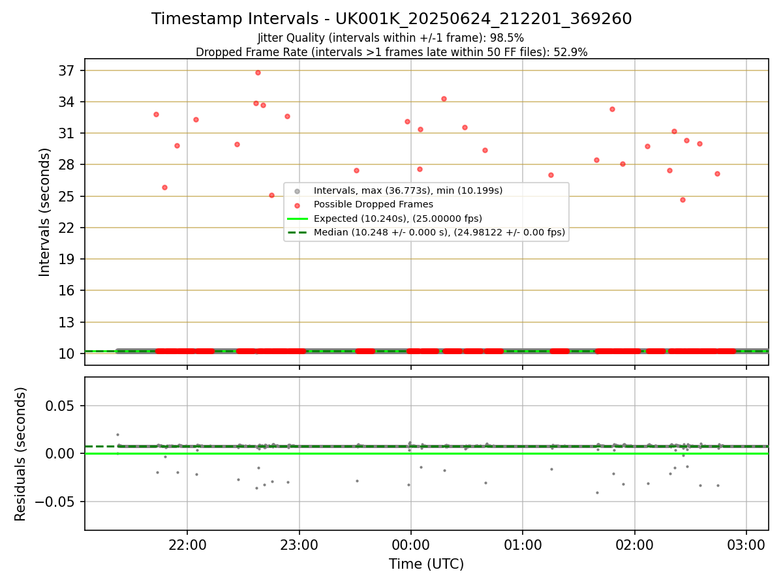The image size is (783, 587).
Task: Click the "02:00" time axis tick label
Action: pyautogui.click(x=635, y=545)
